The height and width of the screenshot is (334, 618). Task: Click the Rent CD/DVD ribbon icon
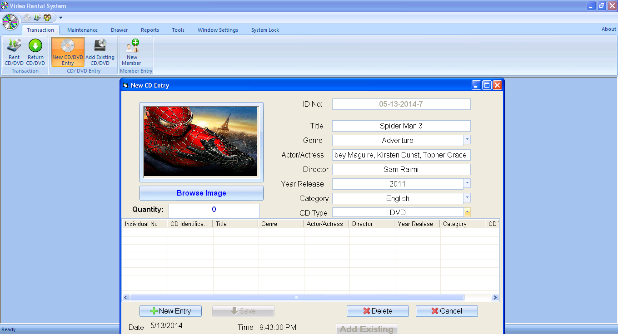click(14, 51)
